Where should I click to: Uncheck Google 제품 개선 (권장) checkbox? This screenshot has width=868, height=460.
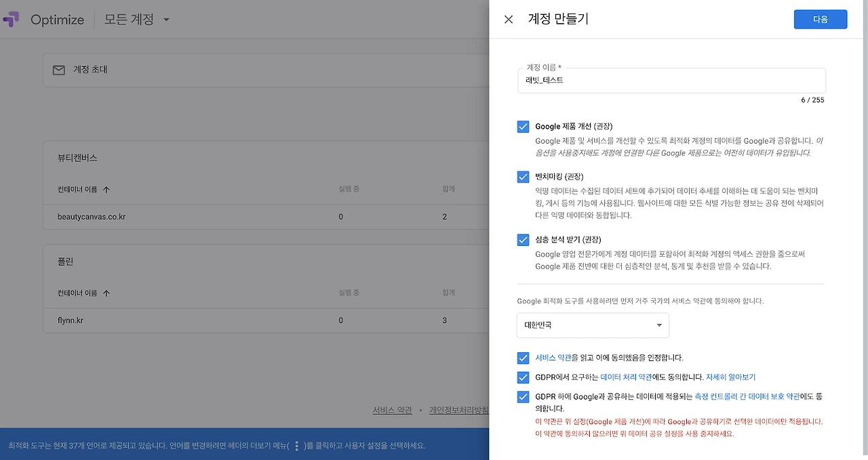(523, 127)
